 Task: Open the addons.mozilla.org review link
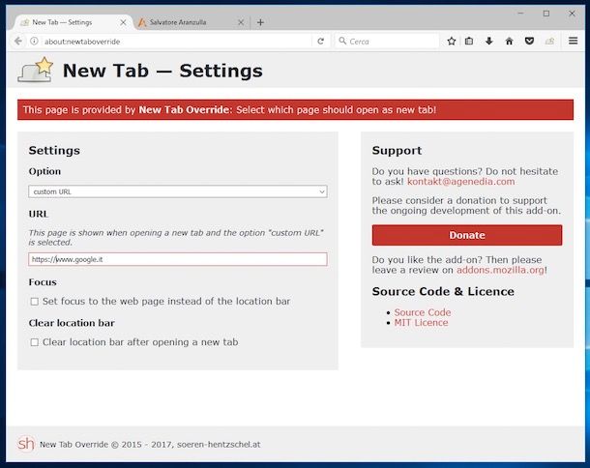pyautogui.click(x=500, y=270)
